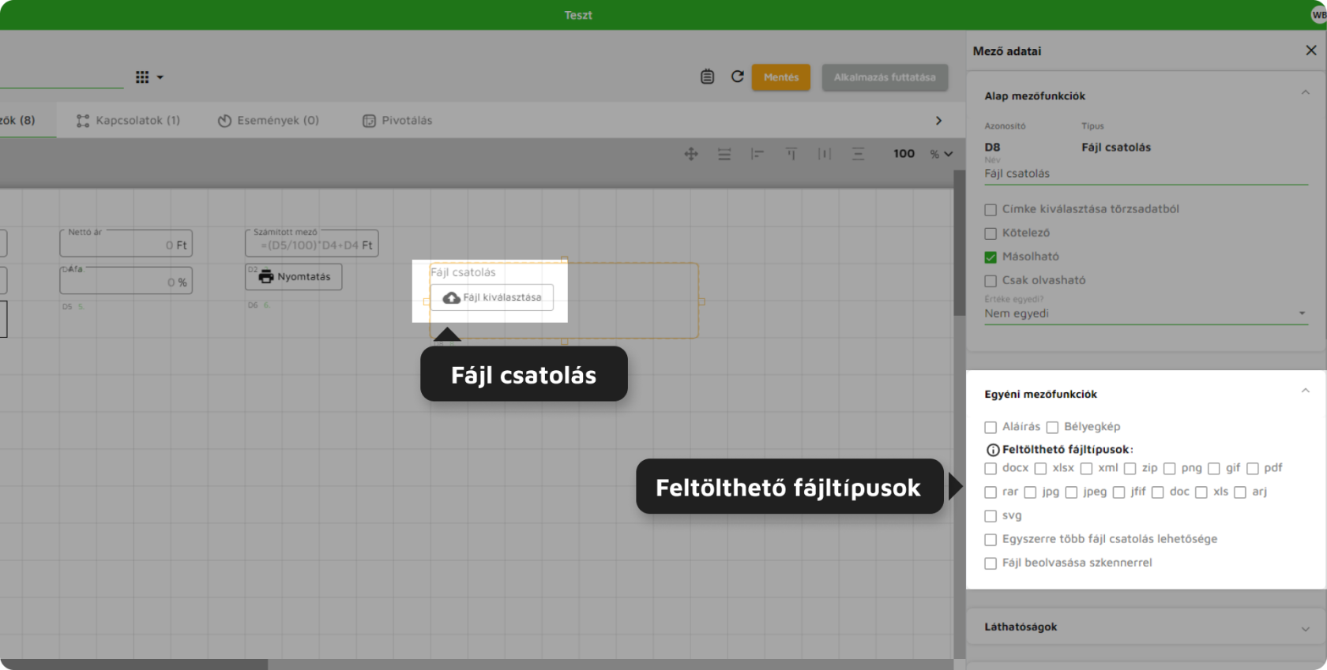Click the Nyomtatás button on canvas
Viewport: 1327px width, 670px height.
tap(294, 277)
